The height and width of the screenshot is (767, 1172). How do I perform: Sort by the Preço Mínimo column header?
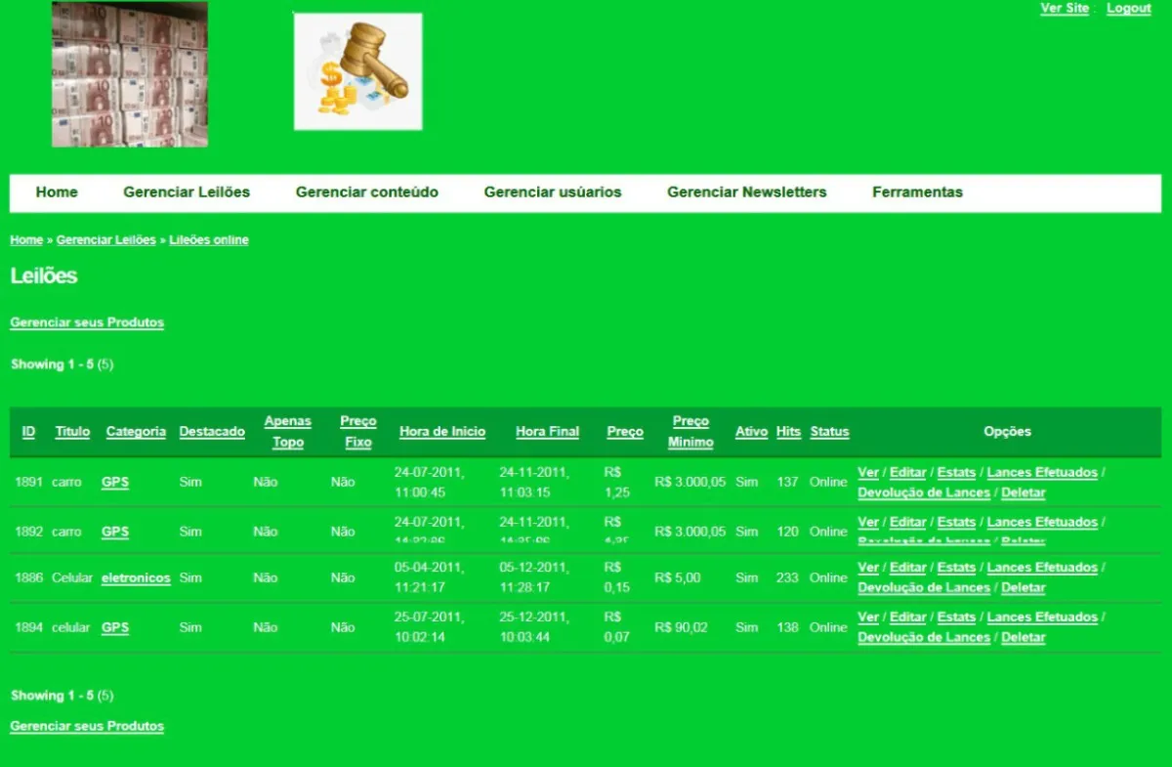click(x=691, y=432)
